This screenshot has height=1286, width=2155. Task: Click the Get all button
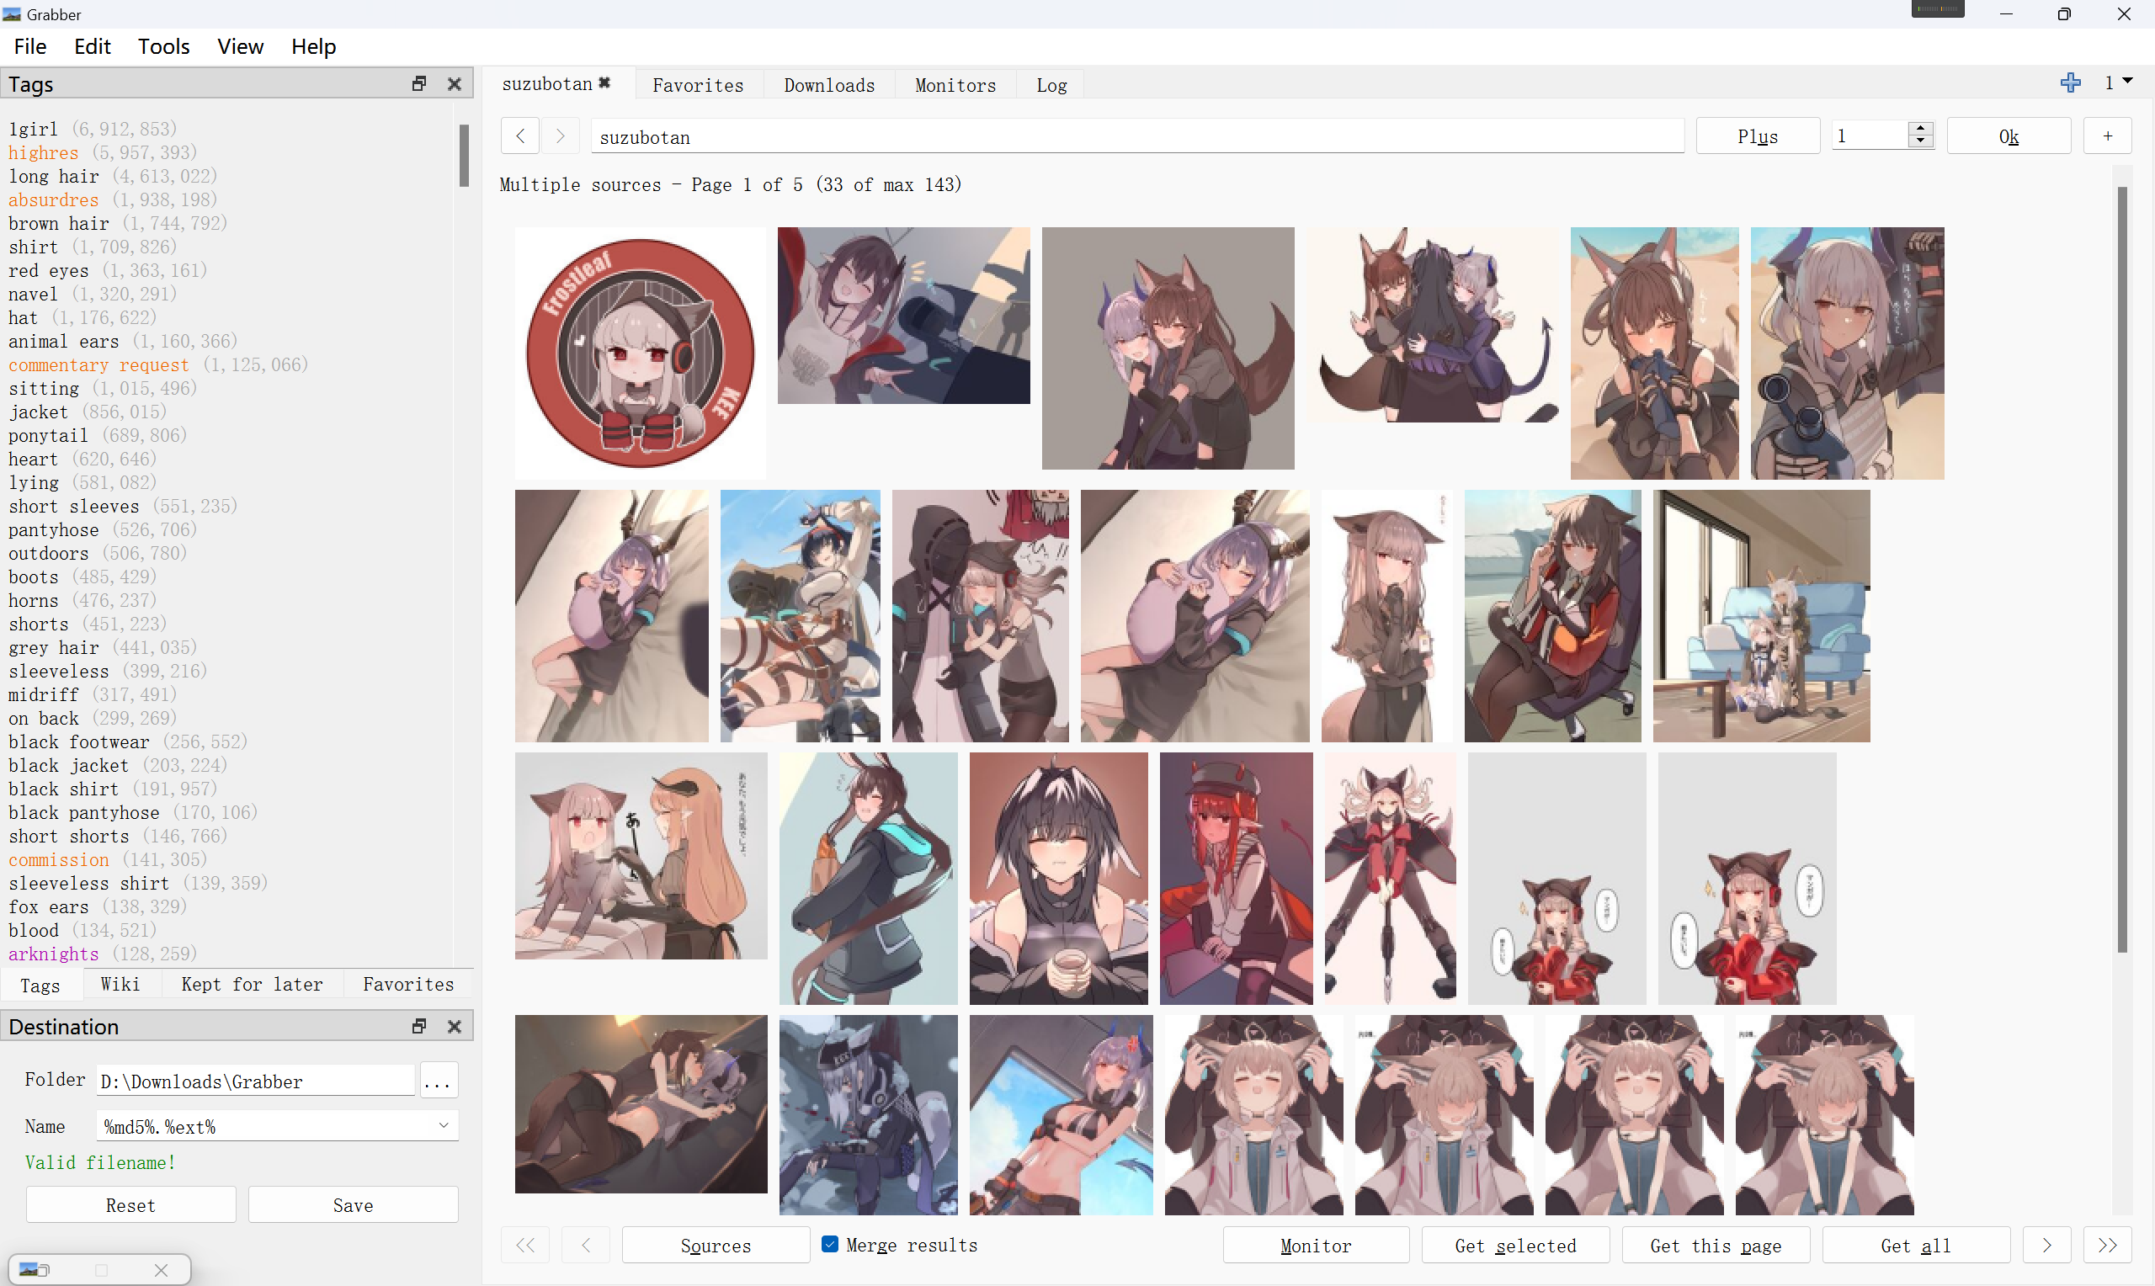pyautogui.click(x=1915, y=1246)
